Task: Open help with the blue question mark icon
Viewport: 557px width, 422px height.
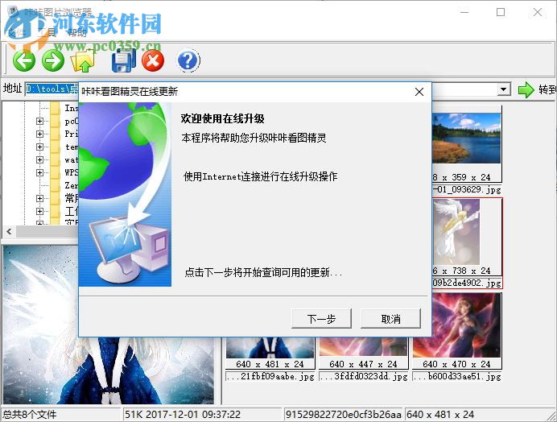Action: tap(188, 60)
